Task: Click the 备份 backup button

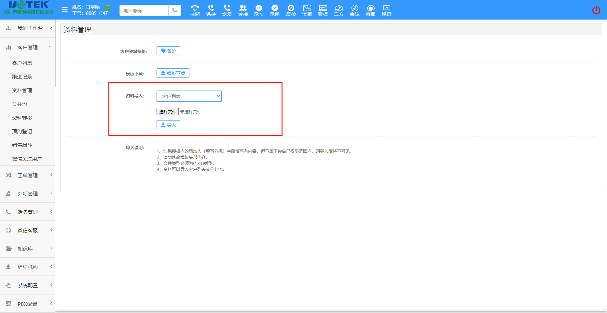Action: point(168,50)
